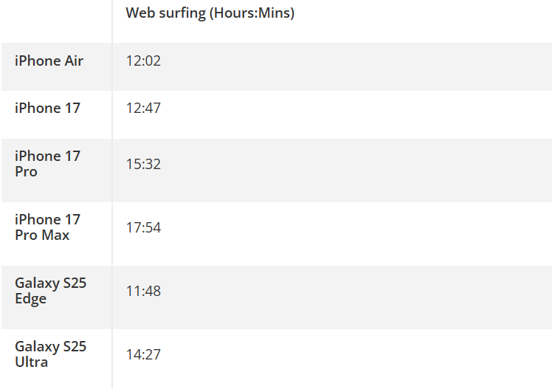Viewport: 552px width, 389px height.
Task: Click the 12:47 time value
Action: pos(143,109)
